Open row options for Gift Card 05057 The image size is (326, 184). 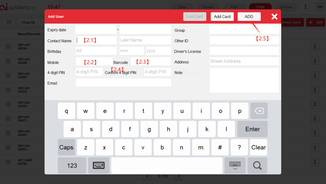pos(315,133)
